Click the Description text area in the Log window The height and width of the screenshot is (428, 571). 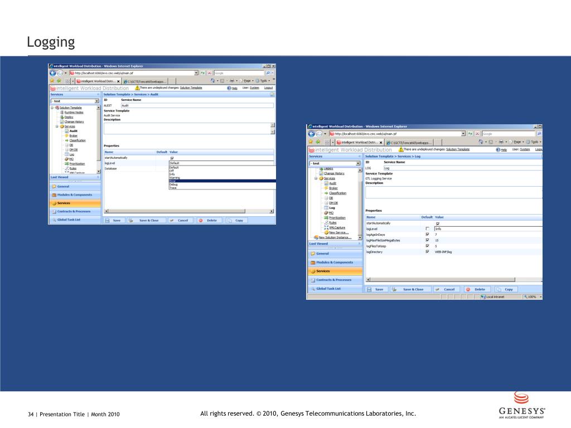(x=454, y=192)
